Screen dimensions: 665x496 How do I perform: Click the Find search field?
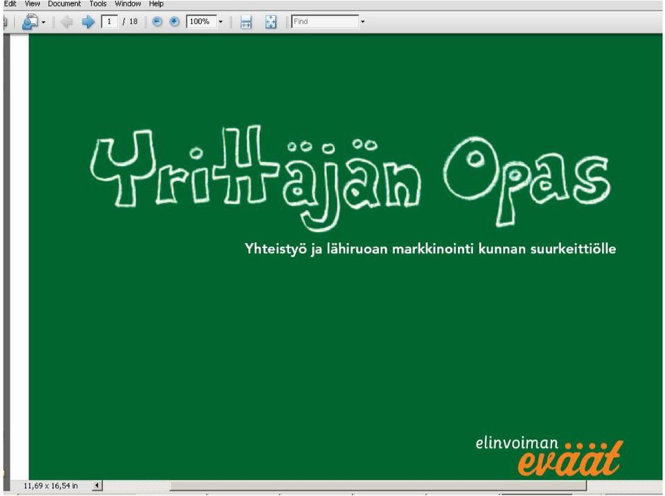click(x=325, y=21)
